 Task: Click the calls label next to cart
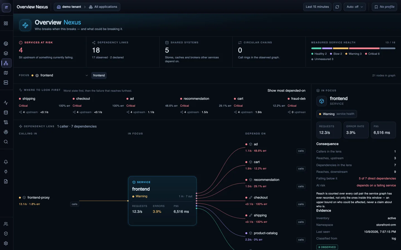(301, 169)
